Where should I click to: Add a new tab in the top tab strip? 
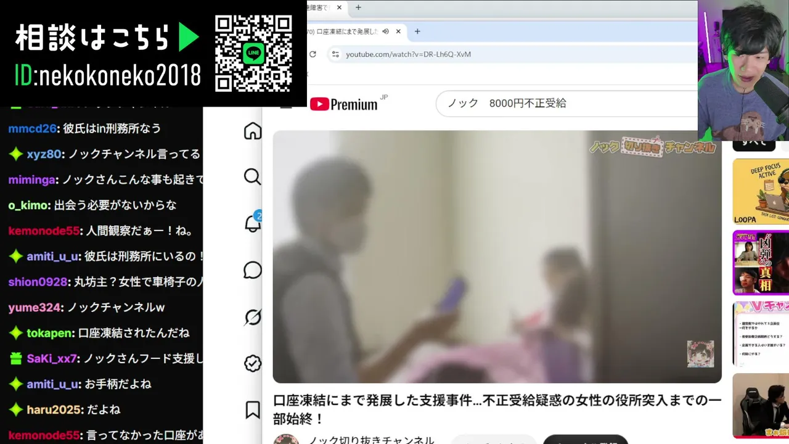point(358,7)
